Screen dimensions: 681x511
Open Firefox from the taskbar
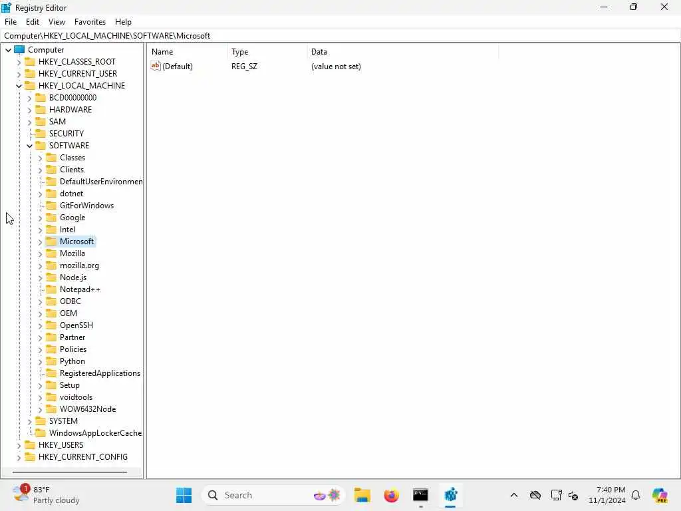pos(391,495)
